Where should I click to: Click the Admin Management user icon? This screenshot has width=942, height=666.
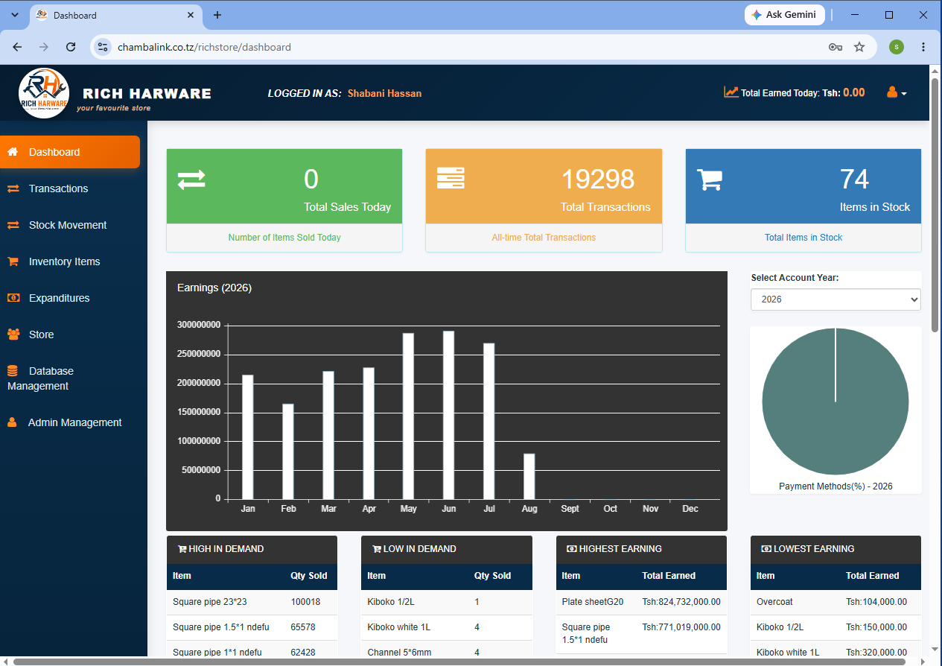coord(12,422)
